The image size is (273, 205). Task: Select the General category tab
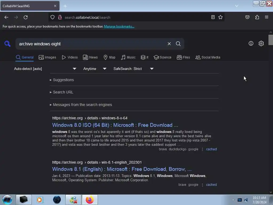pyautogui.click(x=25, y=57)
